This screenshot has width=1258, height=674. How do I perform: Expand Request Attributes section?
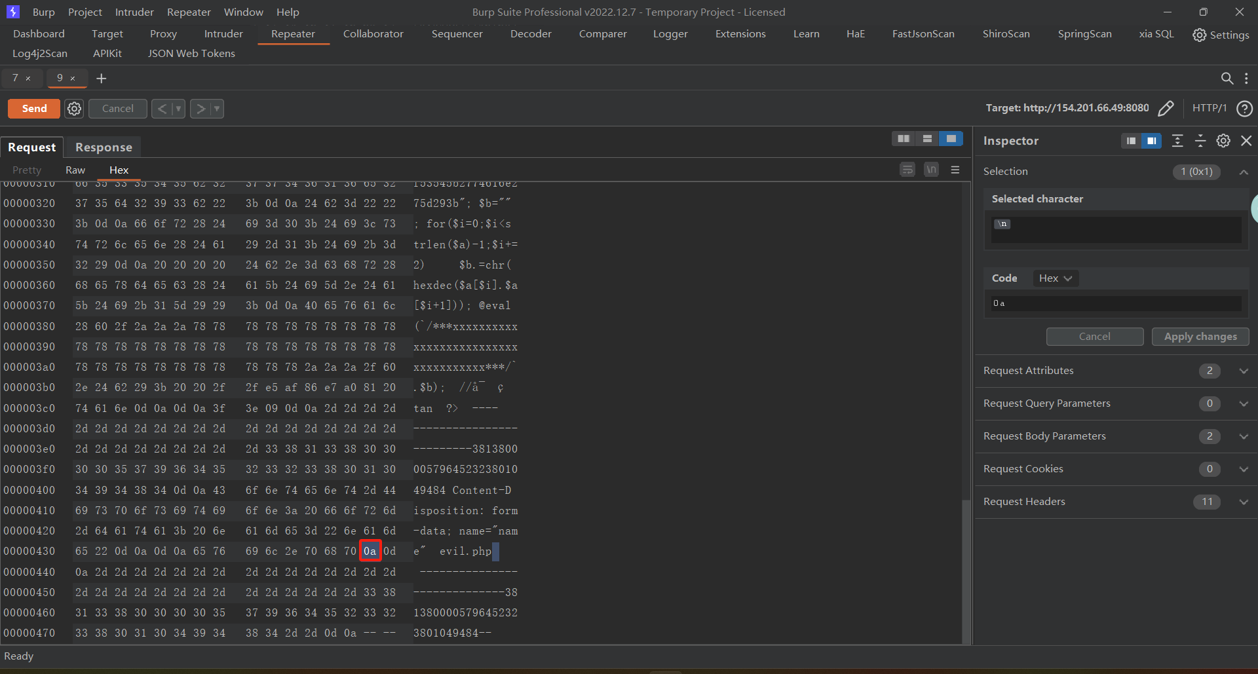[1244, 371]
